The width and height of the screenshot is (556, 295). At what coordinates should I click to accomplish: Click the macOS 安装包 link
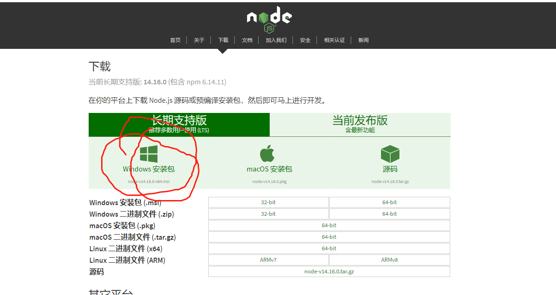pyautogui.click(x=269, y=169)
